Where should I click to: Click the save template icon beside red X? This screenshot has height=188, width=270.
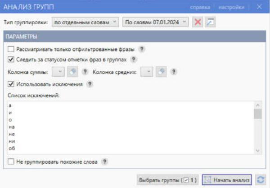210,22
